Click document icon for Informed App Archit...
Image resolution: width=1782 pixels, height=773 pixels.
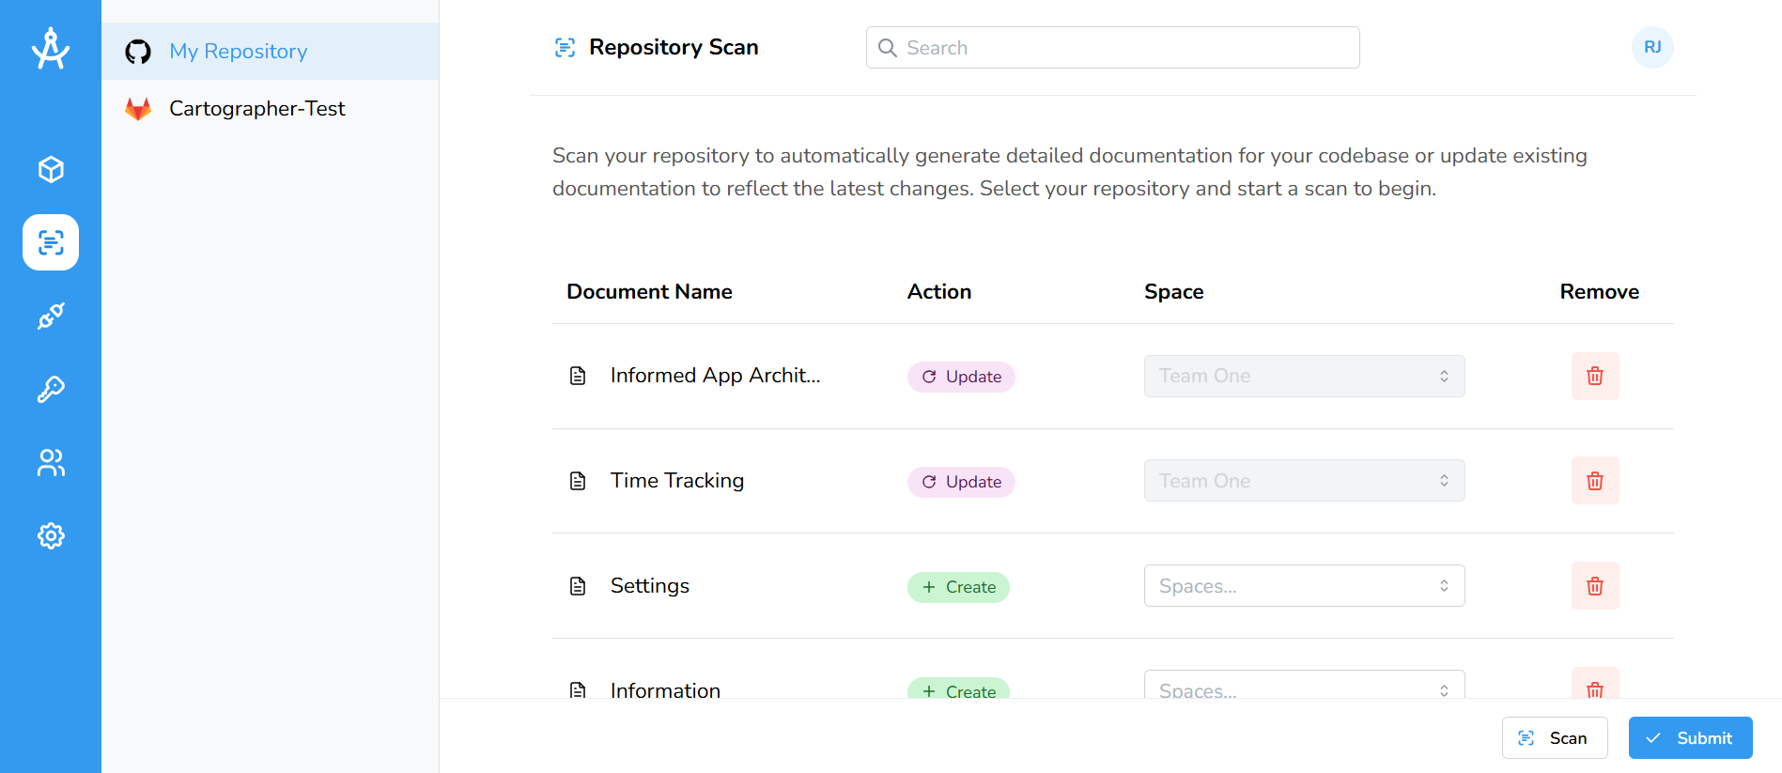578,376
